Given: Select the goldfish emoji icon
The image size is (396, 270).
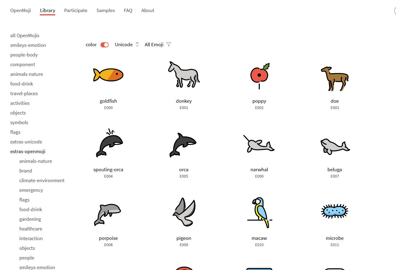Looking at the screenshot, I should (x=108, y=75).
